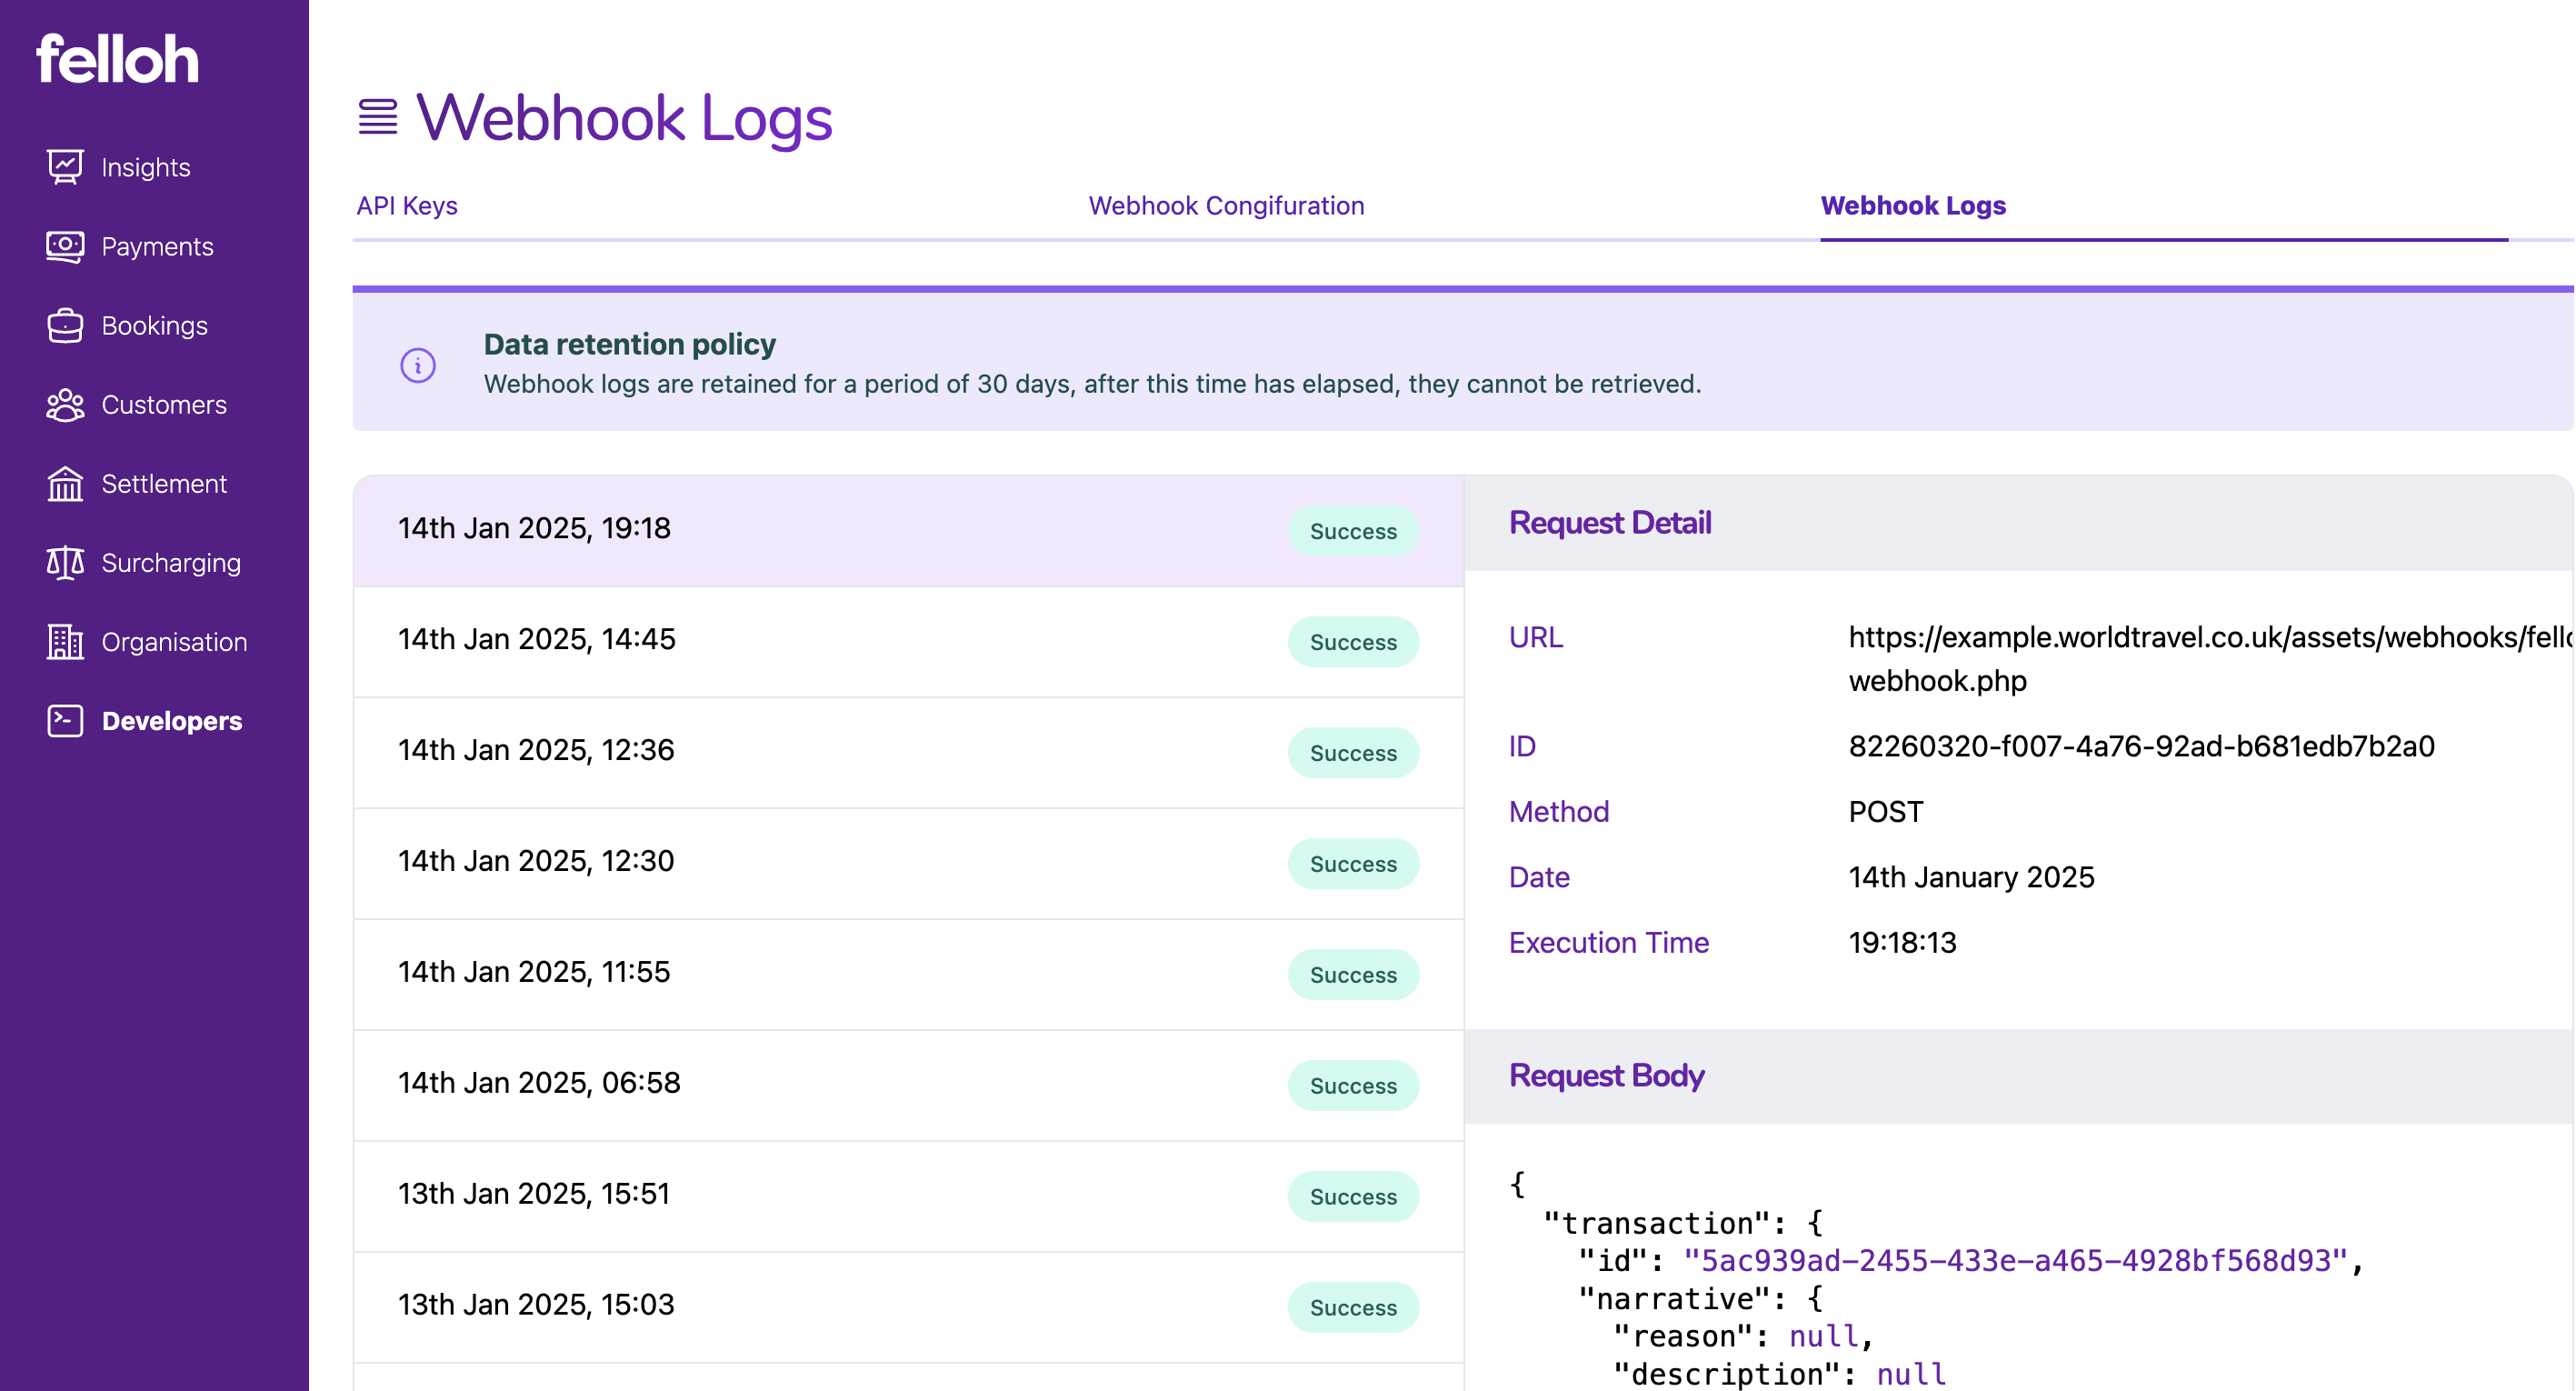This screenshot has width=2576, height=1391.
Task: Click the info icon in retention policy banner
Action: tap(418, 365)
